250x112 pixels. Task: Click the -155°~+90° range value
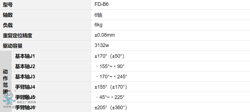click(x=110, y=66)
